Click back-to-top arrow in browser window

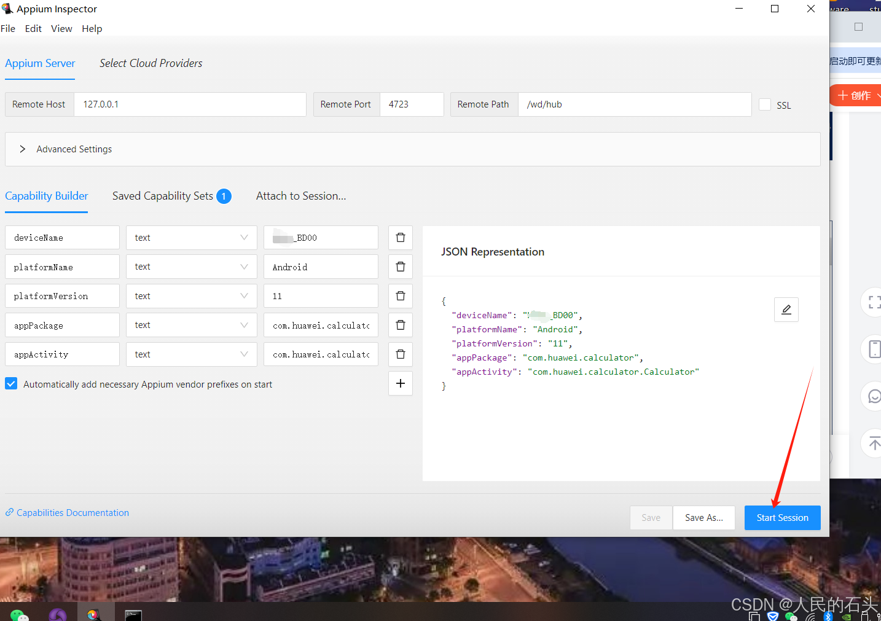pyautogui.click(x=874, y=443)
